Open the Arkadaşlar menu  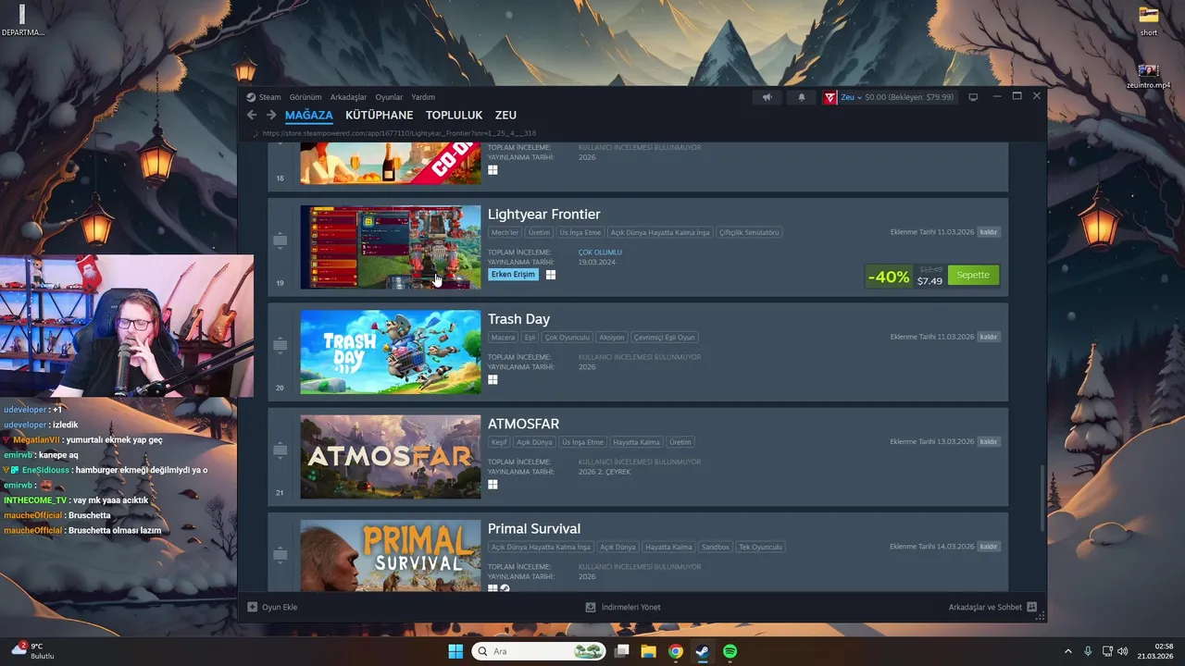[x=348, y=97]
